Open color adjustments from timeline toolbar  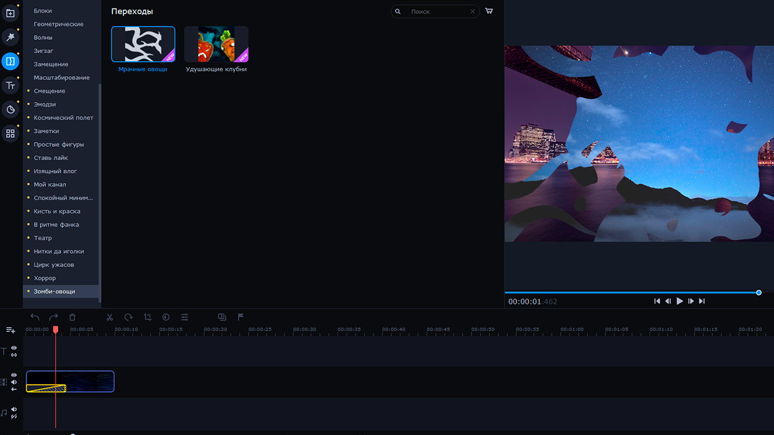(166, 317)
